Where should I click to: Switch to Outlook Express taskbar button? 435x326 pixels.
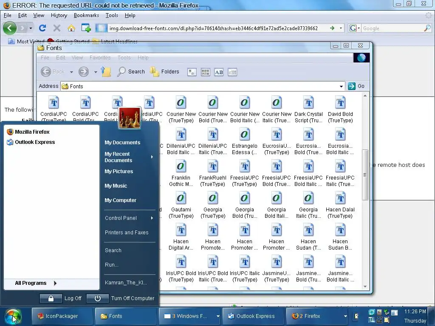point(253,316)
